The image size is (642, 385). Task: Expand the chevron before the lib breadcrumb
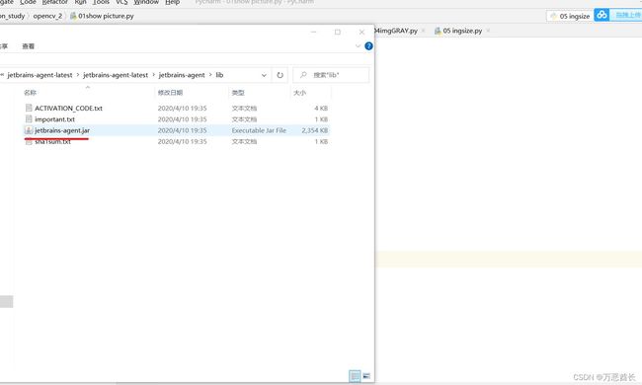pos(210,75)
